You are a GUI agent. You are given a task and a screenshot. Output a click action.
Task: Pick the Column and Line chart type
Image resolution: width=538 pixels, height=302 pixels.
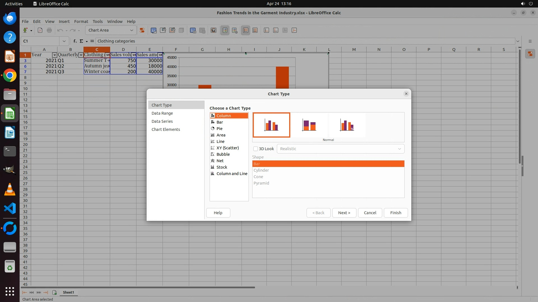click(232, 174)
